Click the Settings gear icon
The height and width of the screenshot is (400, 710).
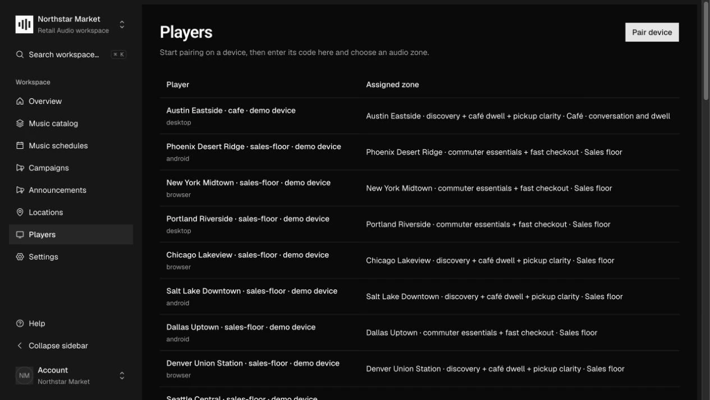point(20,257)
